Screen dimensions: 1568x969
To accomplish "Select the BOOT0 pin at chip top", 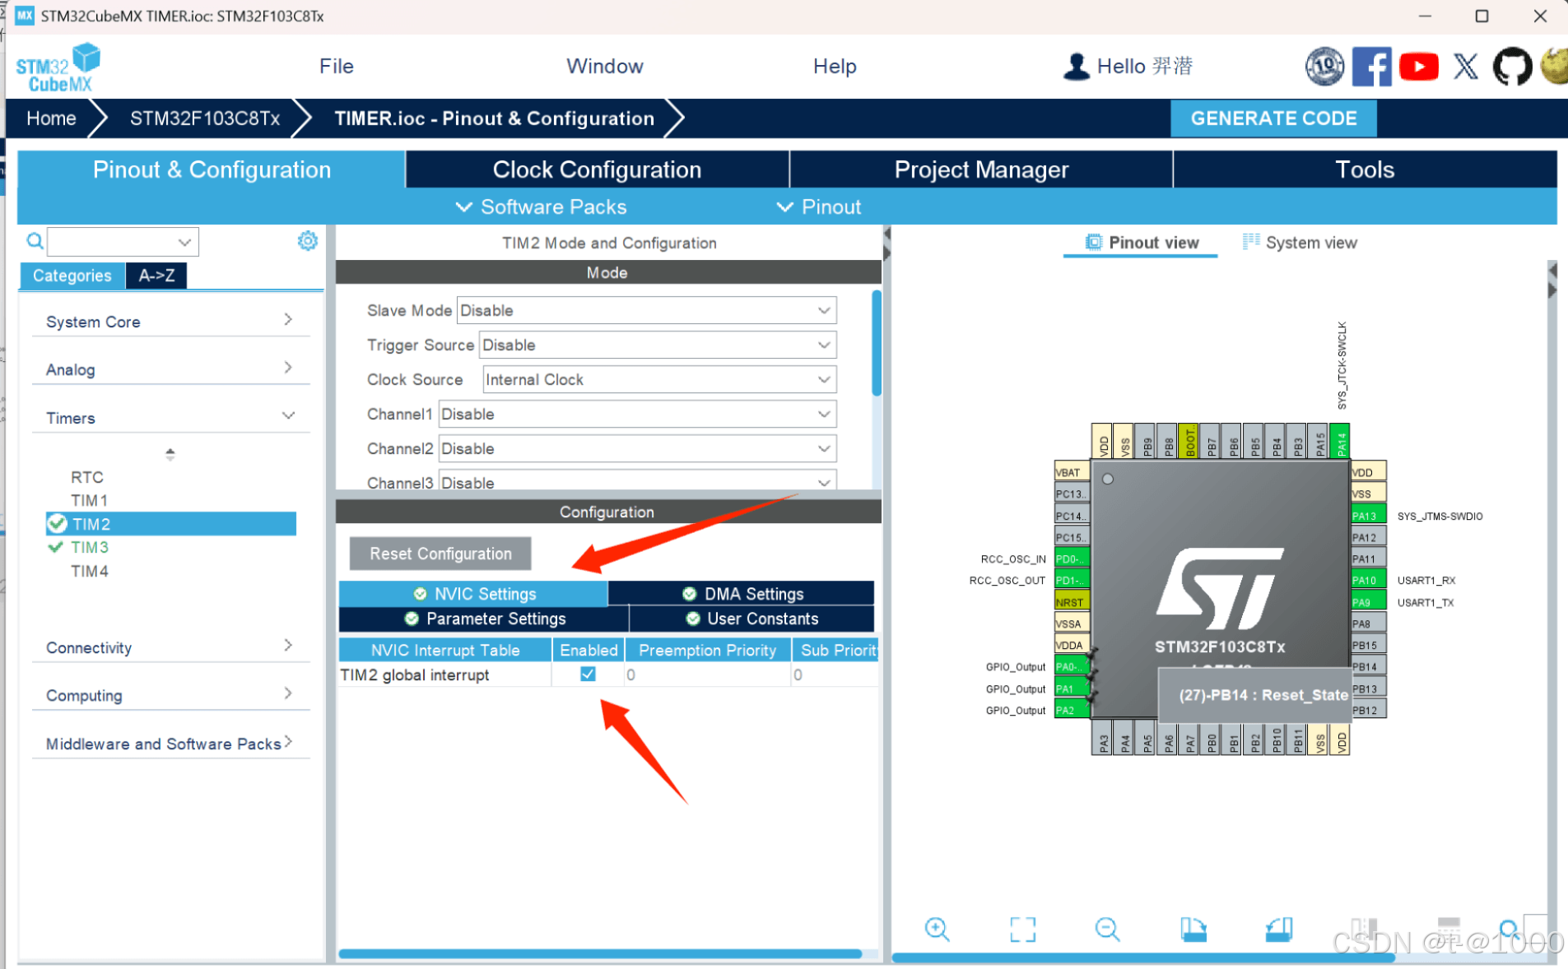I will click(1189, 441).
